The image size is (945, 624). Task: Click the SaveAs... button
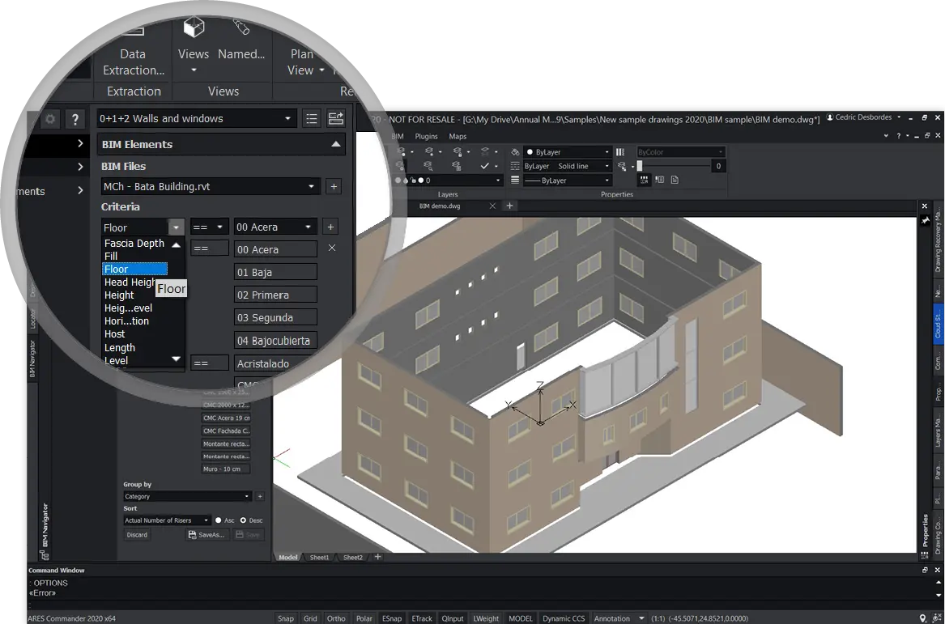tap(206, 535)
